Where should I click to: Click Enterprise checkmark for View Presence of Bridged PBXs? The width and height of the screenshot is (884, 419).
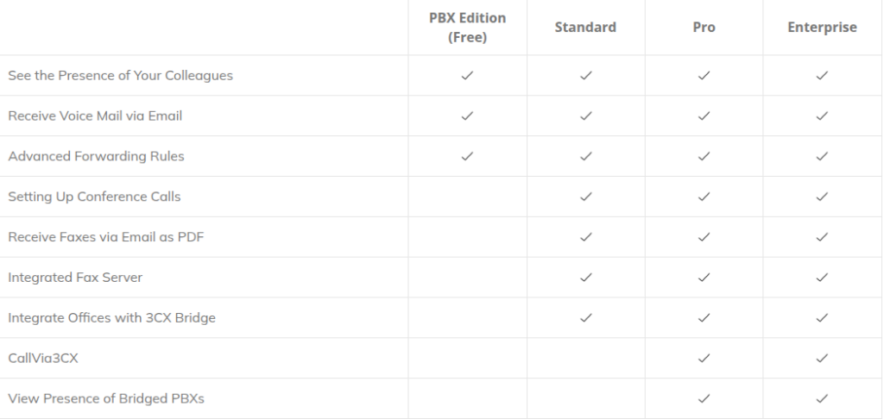point(822,398)
